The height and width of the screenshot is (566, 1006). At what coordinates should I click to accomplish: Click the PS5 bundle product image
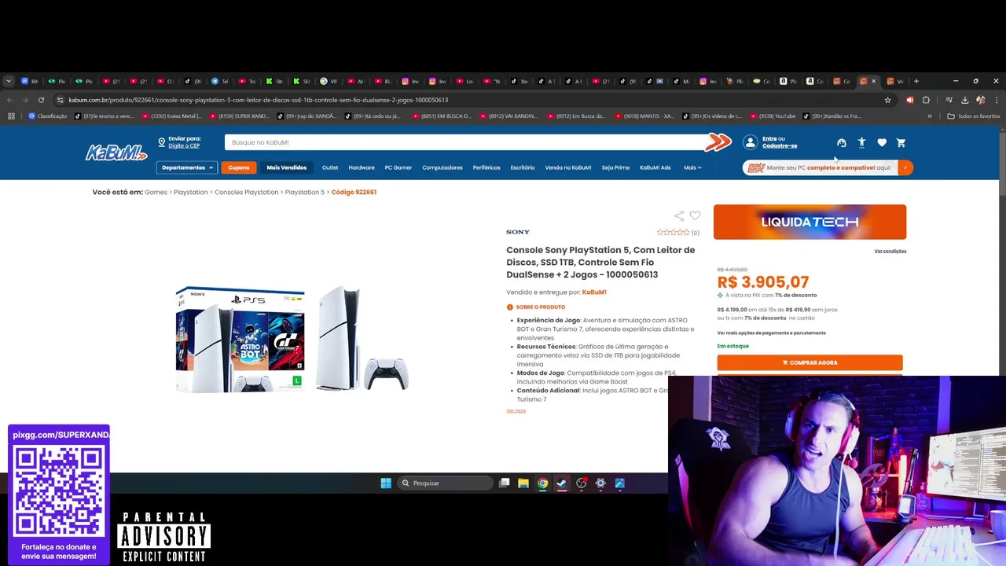[x=292, y=339]
